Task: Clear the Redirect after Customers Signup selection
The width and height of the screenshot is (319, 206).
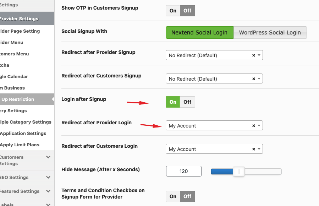Action: click(x=253, y=79)
